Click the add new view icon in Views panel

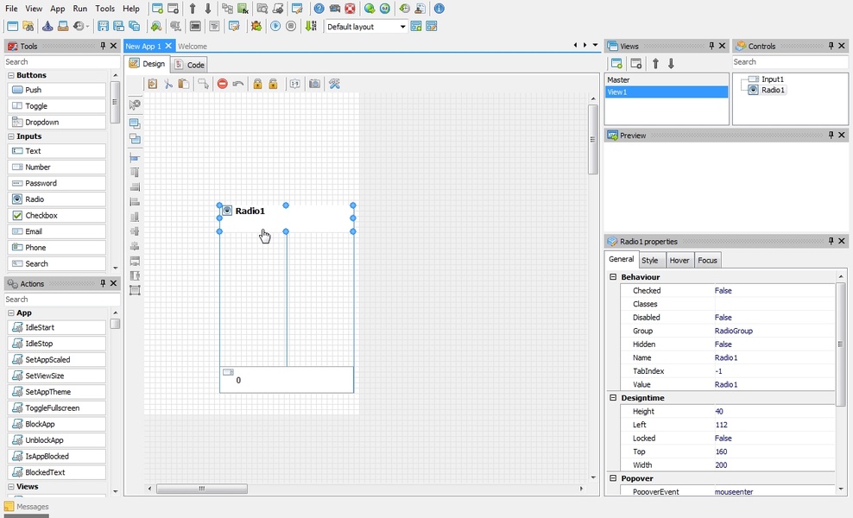tap(616, 63)
